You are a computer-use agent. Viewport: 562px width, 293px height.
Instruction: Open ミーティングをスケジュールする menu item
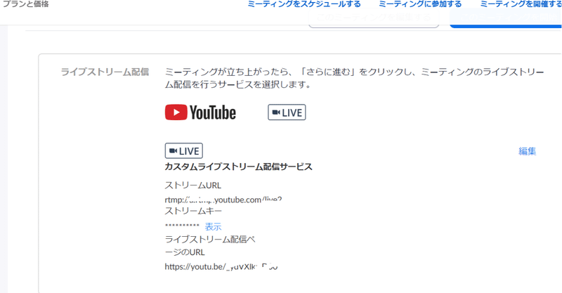pyautogui.click(x=304, y=4)
